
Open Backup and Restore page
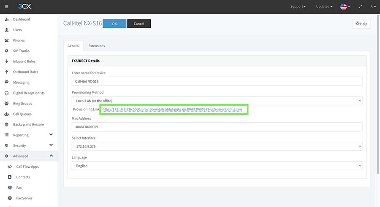[x=28, y=125]
